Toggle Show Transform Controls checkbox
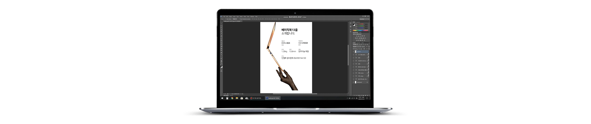The image size is (591, 124). [x=239, y=19]
